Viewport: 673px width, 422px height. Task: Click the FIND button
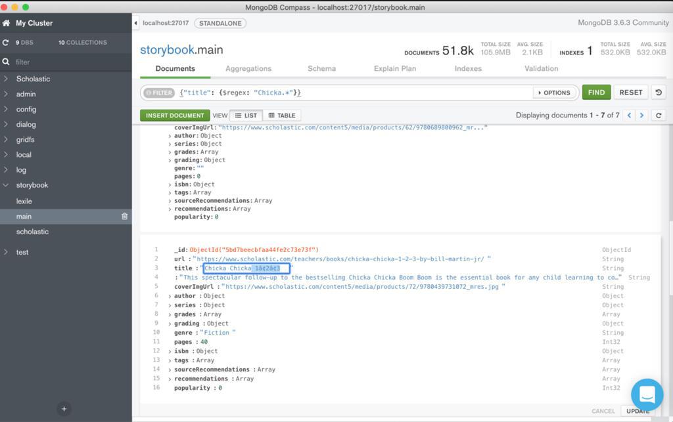click(596, 92)
